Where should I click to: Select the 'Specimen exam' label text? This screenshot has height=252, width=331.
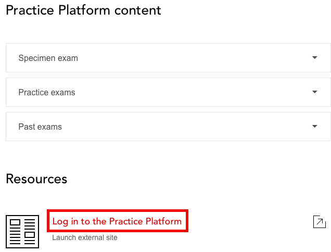tap(48, 58)
